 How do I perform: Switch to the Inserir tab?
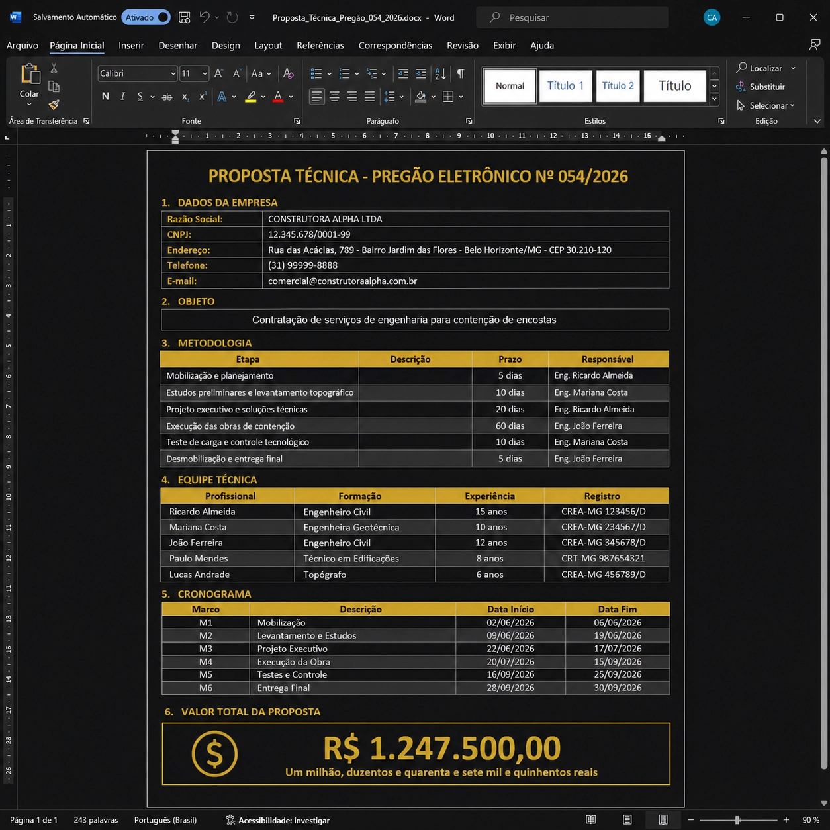coord(131,45)
